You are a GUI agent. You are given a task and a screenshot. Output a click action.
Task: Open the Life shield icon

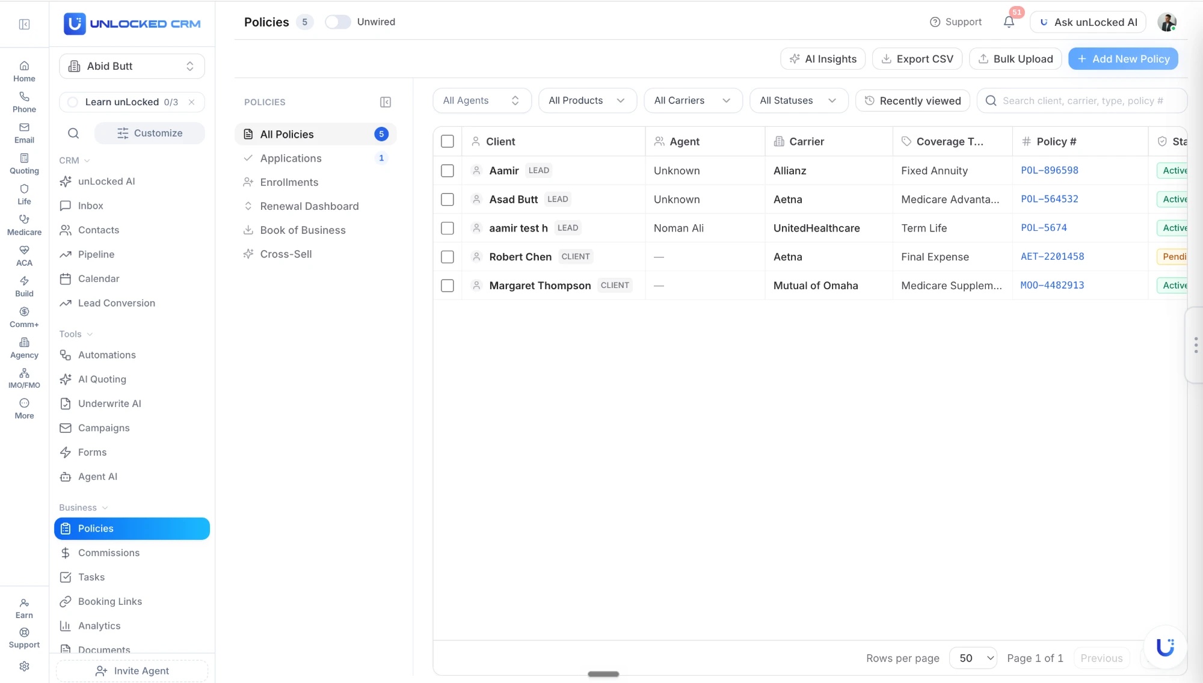[x=24, y=194]
